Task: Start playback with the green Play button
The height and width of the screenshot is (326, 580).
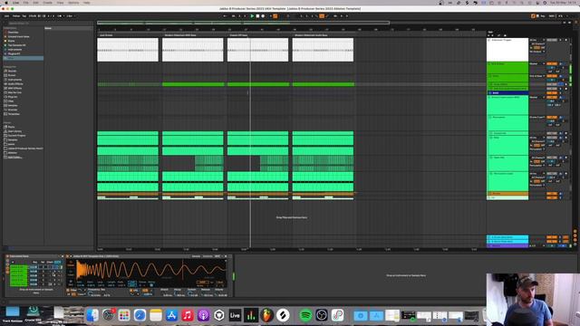Action: click(x=252, y=16)
